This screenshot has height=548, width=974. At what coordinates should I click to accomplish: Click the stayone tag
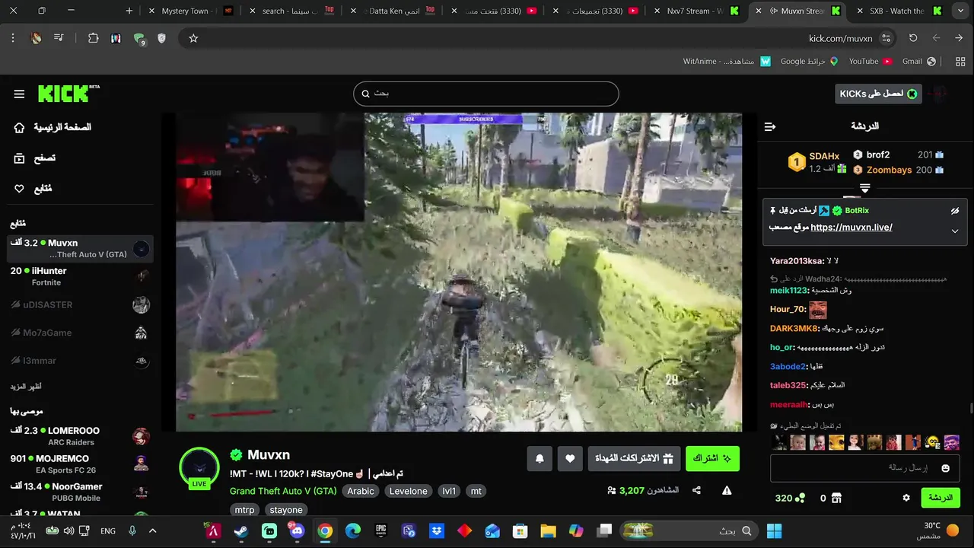286,510
